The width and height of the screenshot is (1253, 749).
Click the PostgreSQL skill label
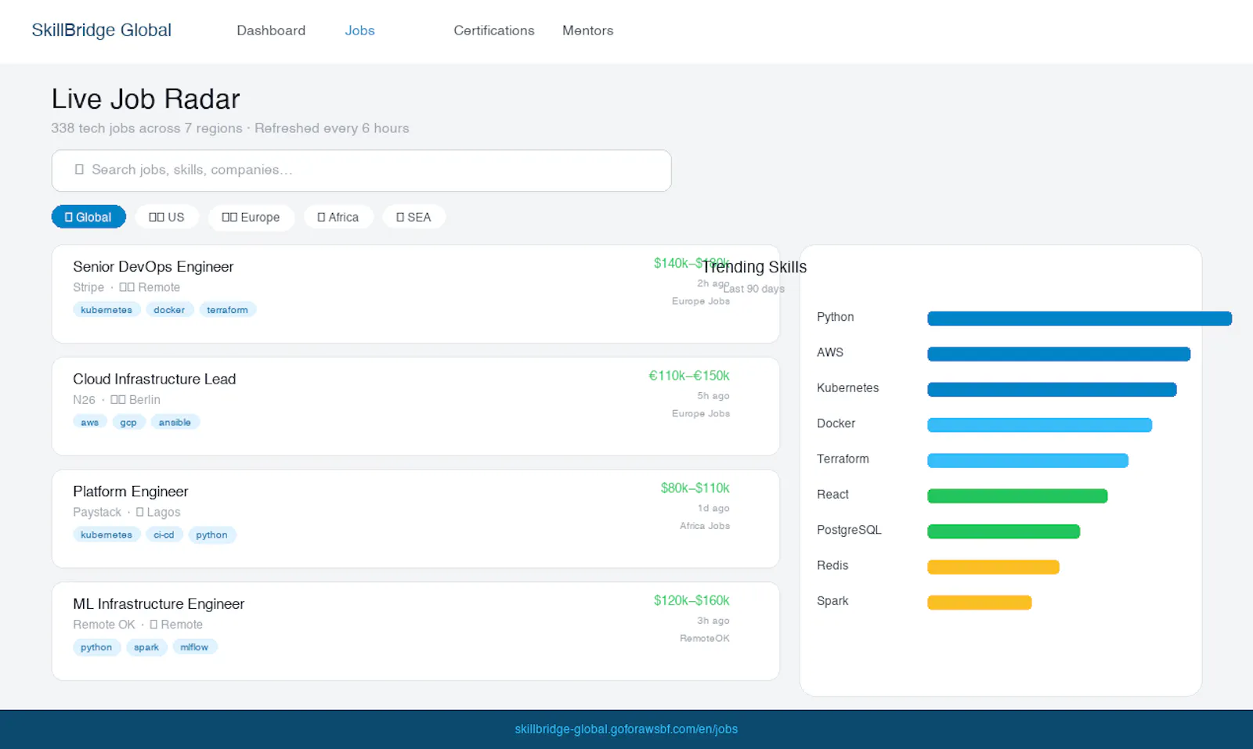849,531
